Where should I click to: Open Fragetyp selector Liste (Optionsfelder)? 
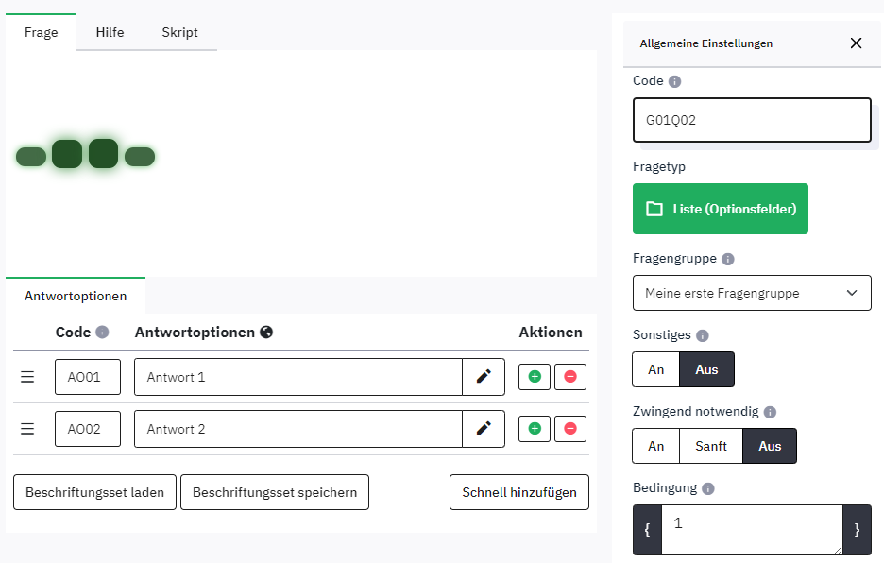(721, 209)
